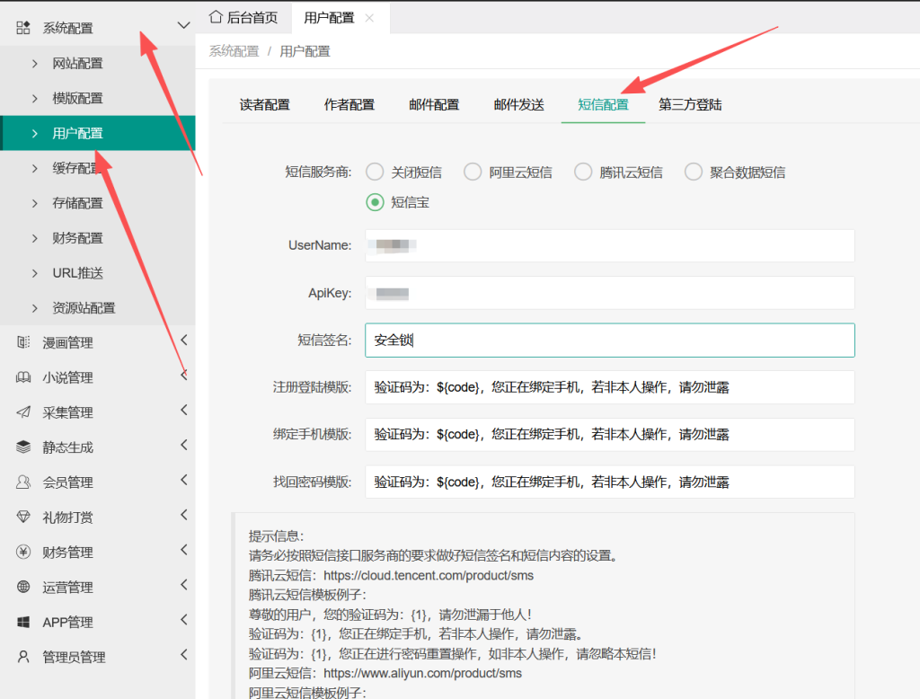Expand the 运营管理 sidebar section arrow
The width and height of the screenshot is (920, 699).
[x=183, y=585]
